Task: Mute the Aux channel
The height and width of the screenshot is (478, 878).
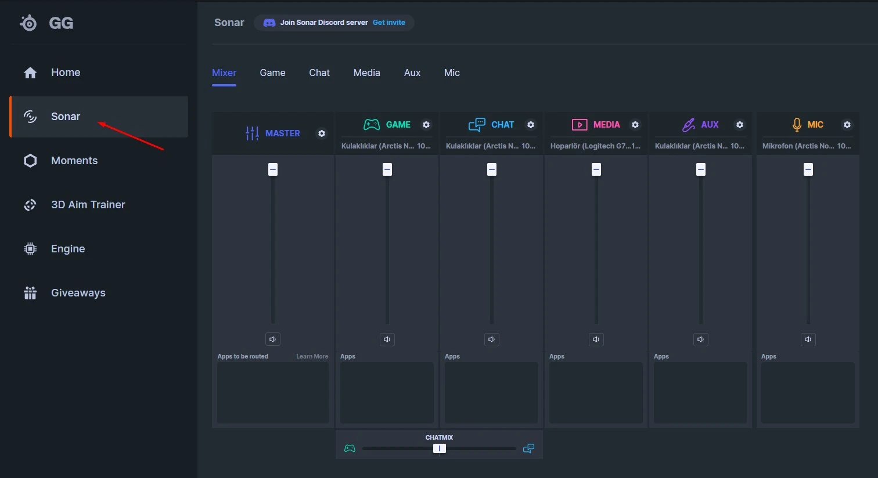Action: click(x=701, y=339)
